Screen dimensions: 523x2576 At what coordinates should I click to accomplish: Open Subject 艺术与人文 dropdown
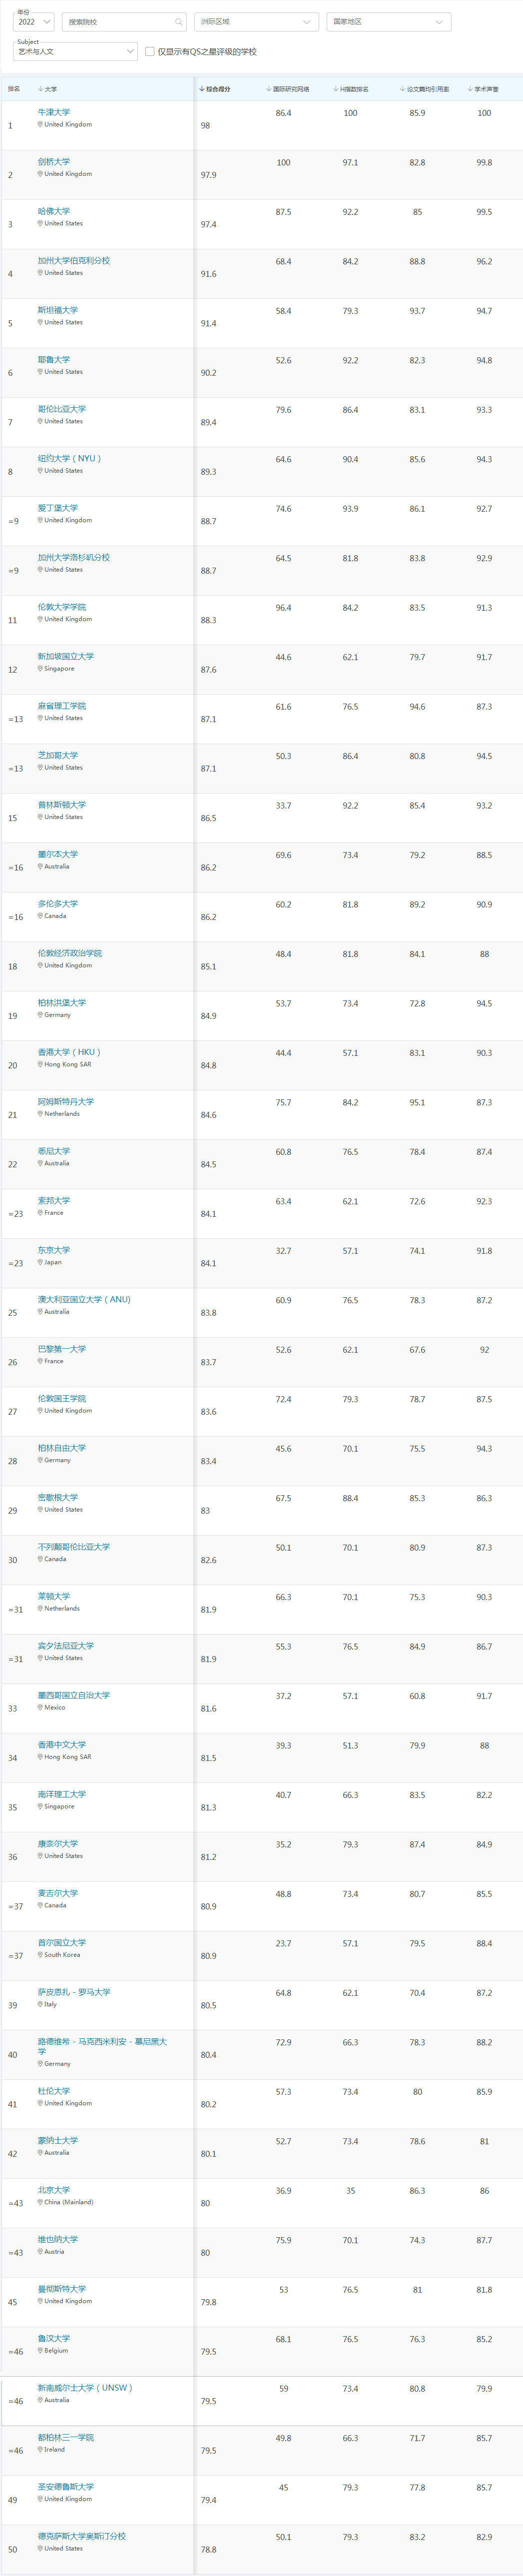tap(75, 51)
